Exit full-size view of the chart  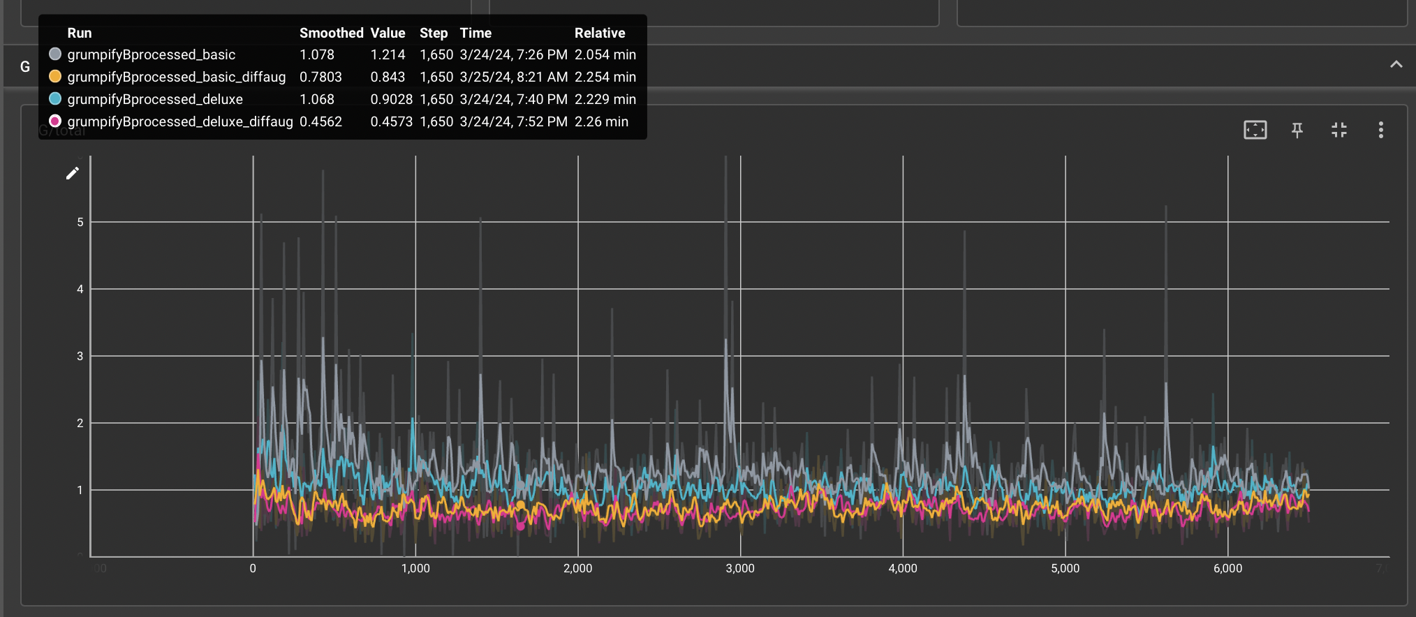click(1338, 130)
